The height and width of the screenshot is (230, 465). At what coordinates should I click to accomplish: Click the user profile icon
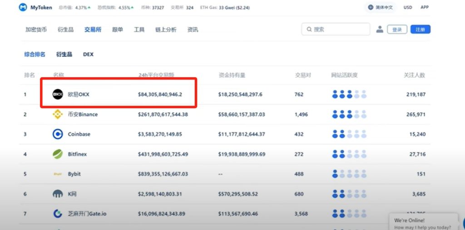(x=380, y=30)
